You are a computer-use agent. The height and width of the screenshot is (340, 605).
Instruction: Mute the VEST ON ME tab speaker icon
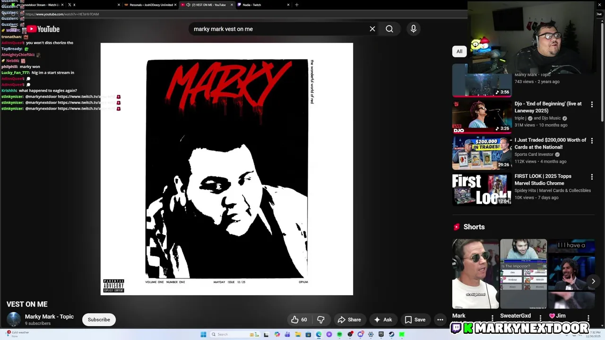(188, 5)
